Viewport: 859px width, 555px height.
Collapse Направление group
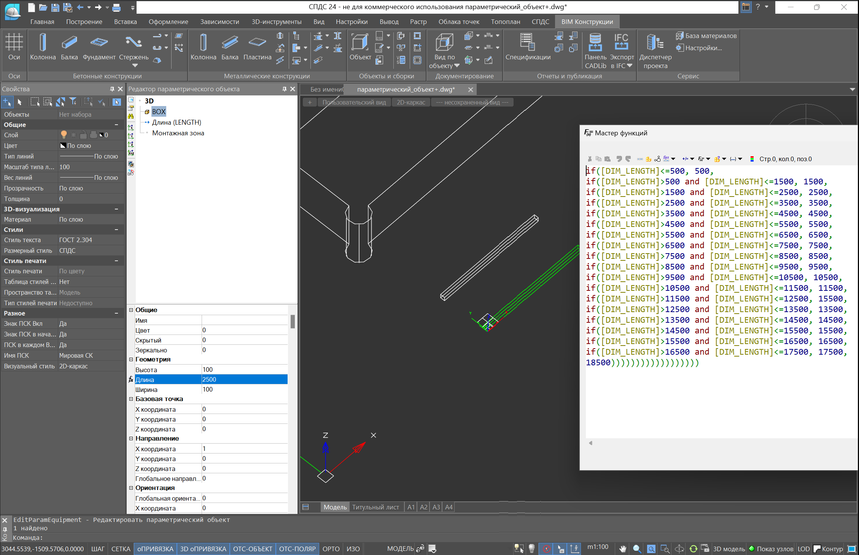pos(131,438)
